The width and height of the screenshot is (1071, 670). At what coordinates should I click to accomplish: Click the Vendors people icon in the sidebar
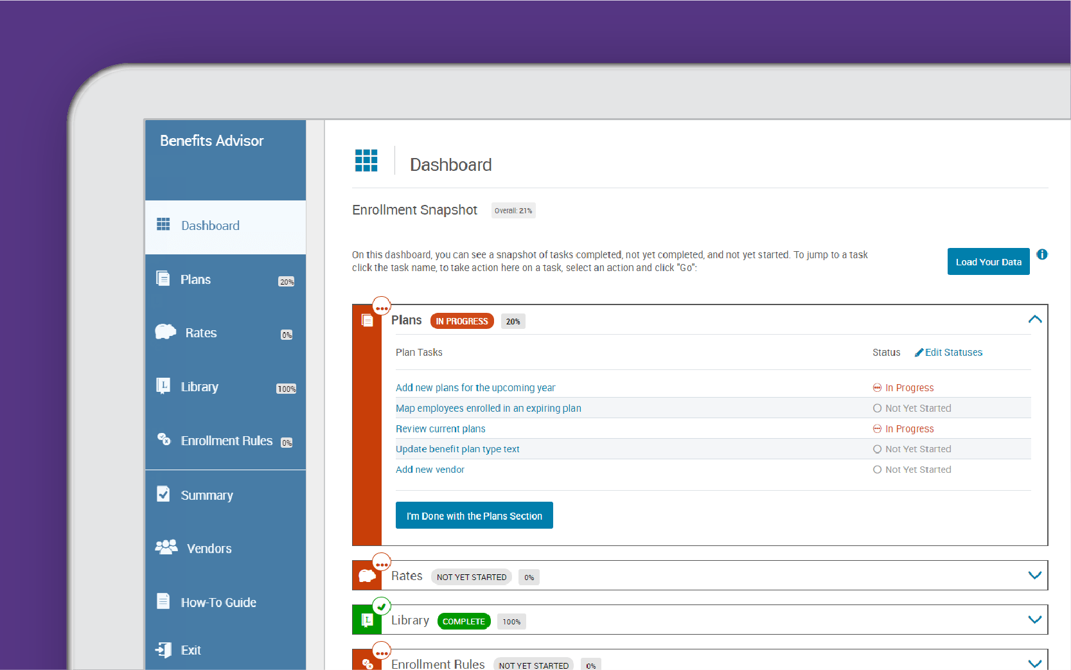click(166, 547)
